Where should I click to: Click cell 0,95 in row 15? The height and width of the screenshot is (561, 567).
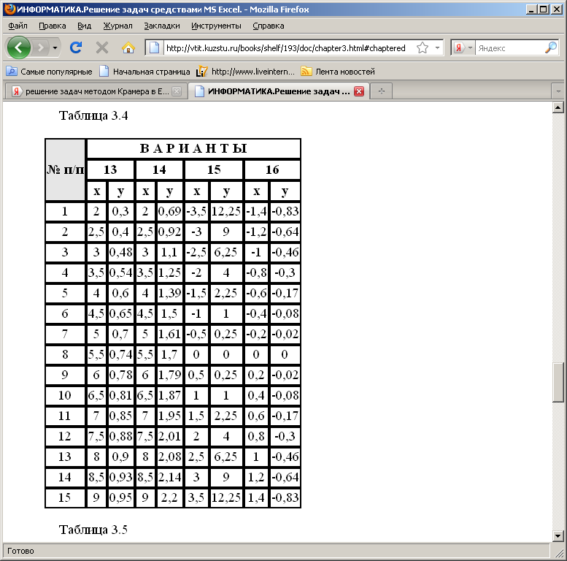click(x=121, y=497)
